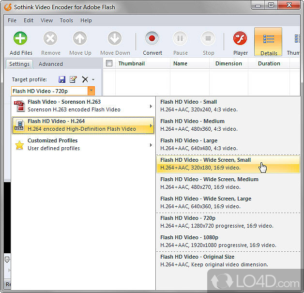304x293 pixels.
Task: Click the delete profile X icon
Action: coord(85,79)
